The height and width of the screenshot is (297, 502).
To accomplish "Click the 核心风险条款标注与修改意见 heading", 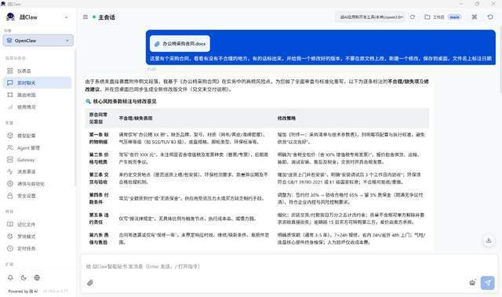I will [125, 101].
